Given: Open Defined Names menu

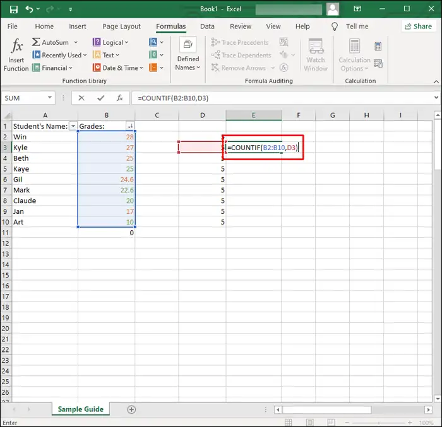Looking at the screenshot, I should click(x=188, y=54).
